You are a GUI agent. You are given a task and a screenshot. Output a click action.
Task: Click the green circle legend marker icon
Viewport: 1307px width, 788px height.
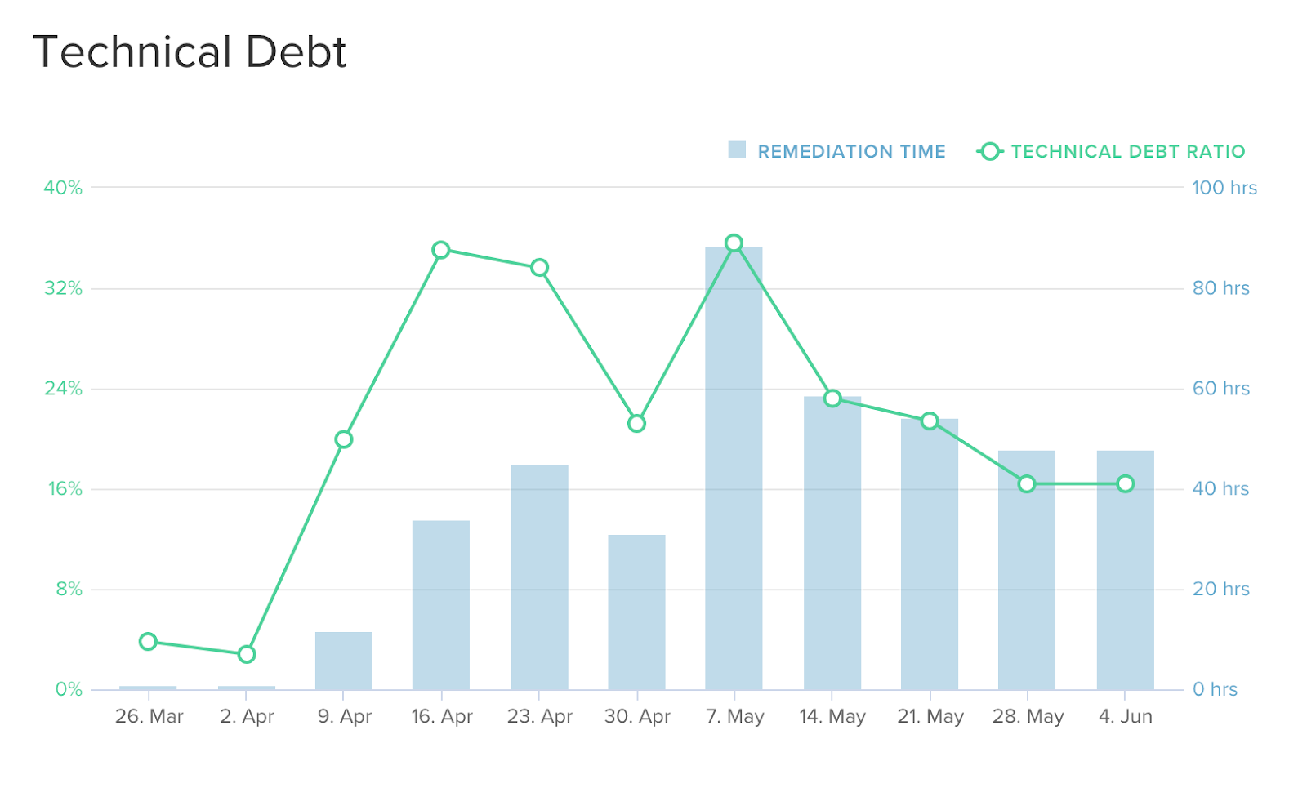989,151
